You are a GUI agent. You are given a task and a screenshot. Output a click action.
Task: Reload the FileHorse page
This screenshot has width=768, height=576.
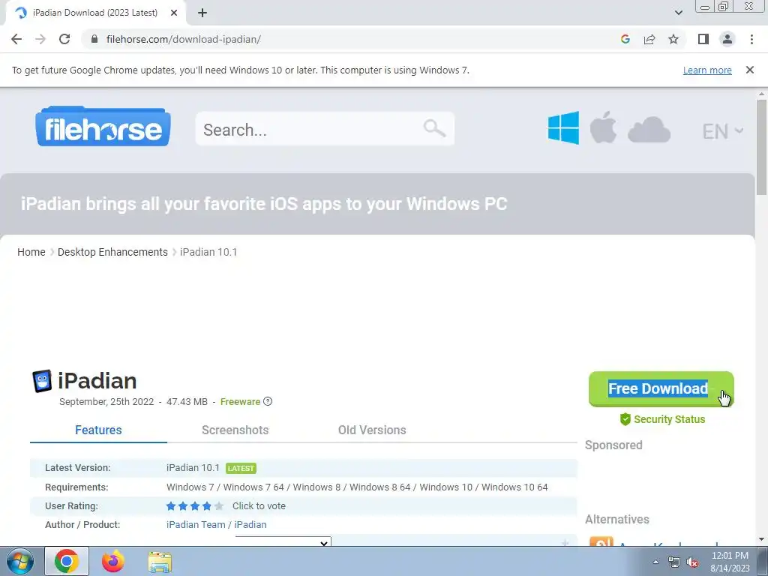coord(64,39)
